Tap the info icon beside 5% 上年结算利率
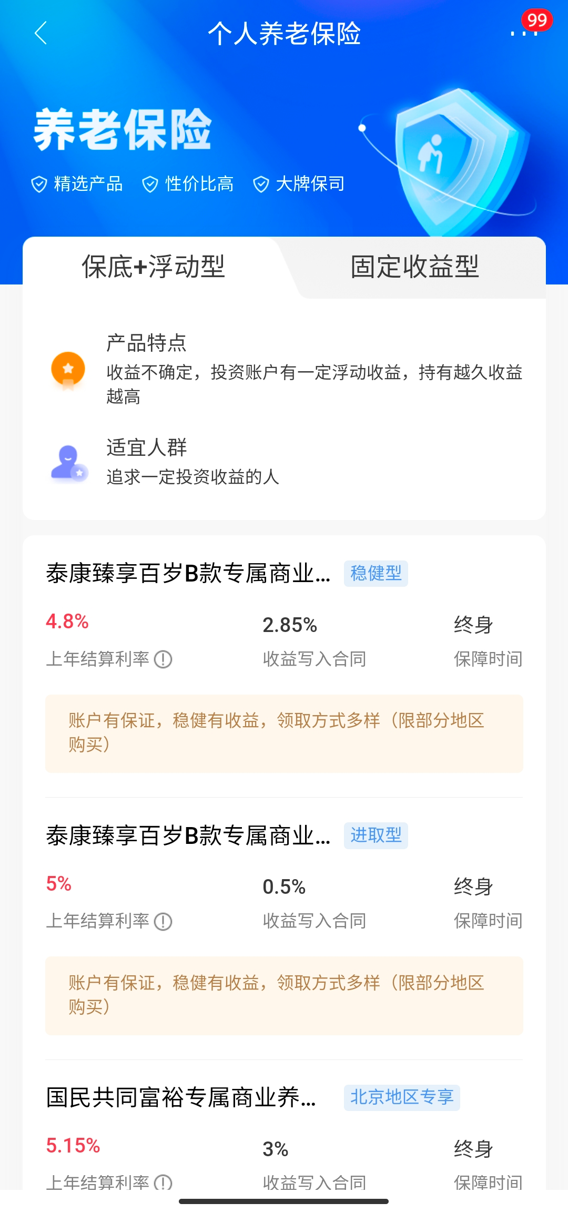The image size is (568, 1213). (x=163, y=921)
